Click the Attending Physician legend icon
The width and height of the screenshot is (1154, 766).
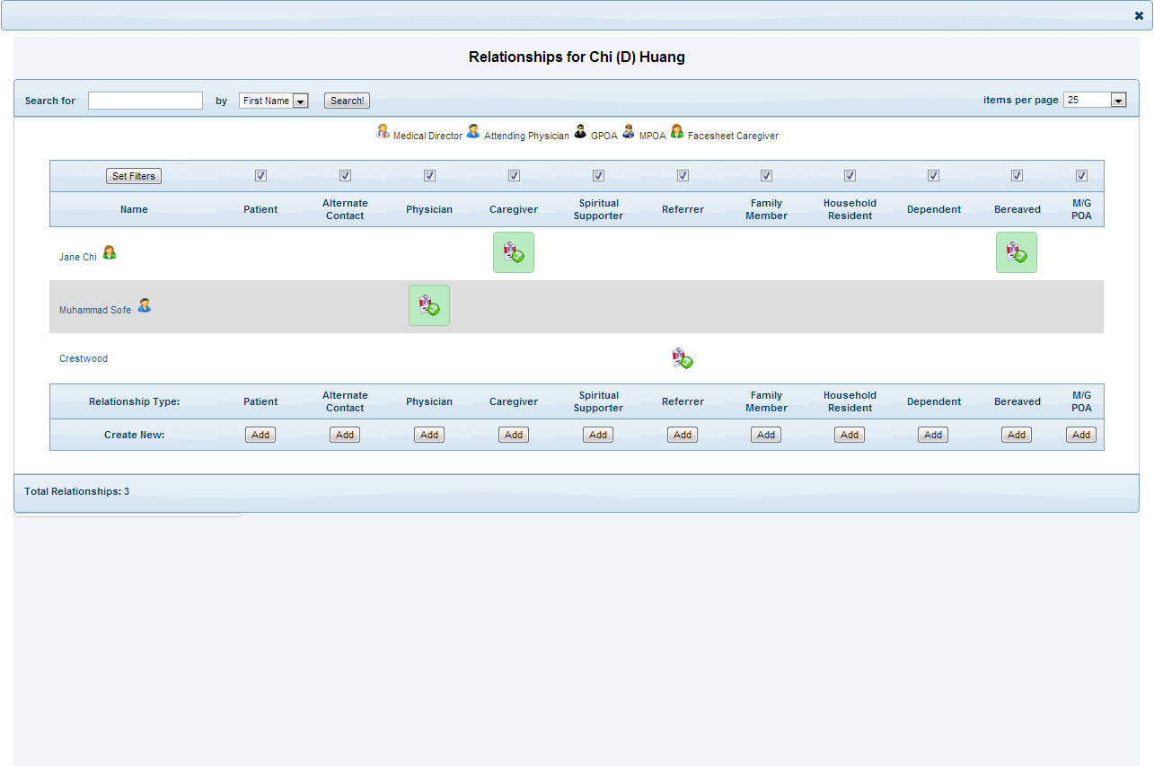[473, 132]
